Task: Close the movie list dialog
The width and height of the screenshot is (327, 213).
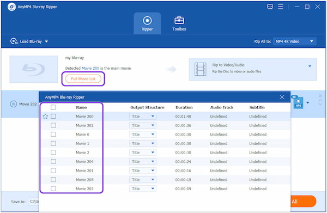Action: click(x=282, y=97)
